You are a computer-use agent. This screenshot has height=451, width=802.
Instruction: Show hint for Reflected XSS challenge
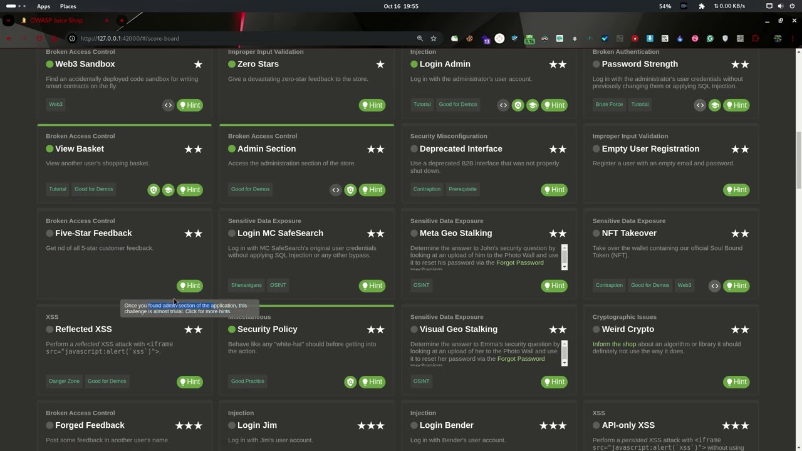click(189, 381)
